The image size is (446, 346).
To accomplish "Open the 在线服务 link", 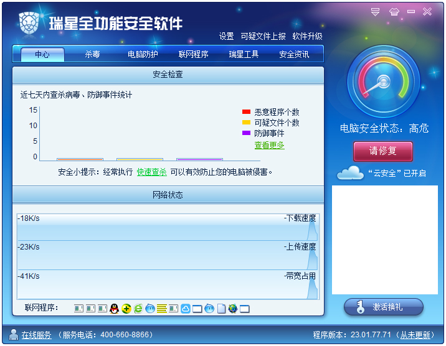I will tap(36, 335).
